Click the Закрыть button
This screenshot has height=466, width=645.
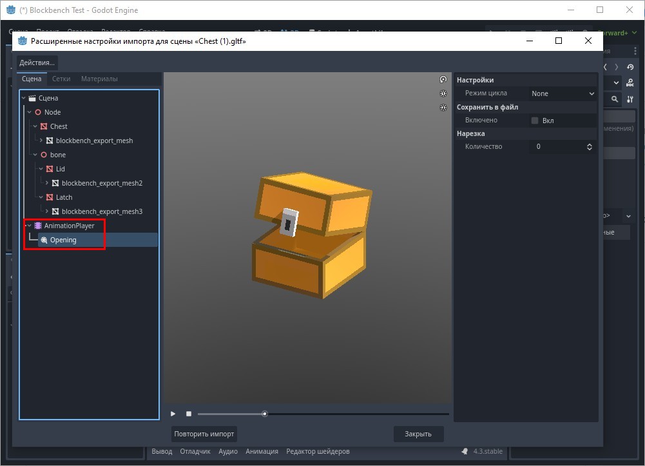tap(418, 434)
